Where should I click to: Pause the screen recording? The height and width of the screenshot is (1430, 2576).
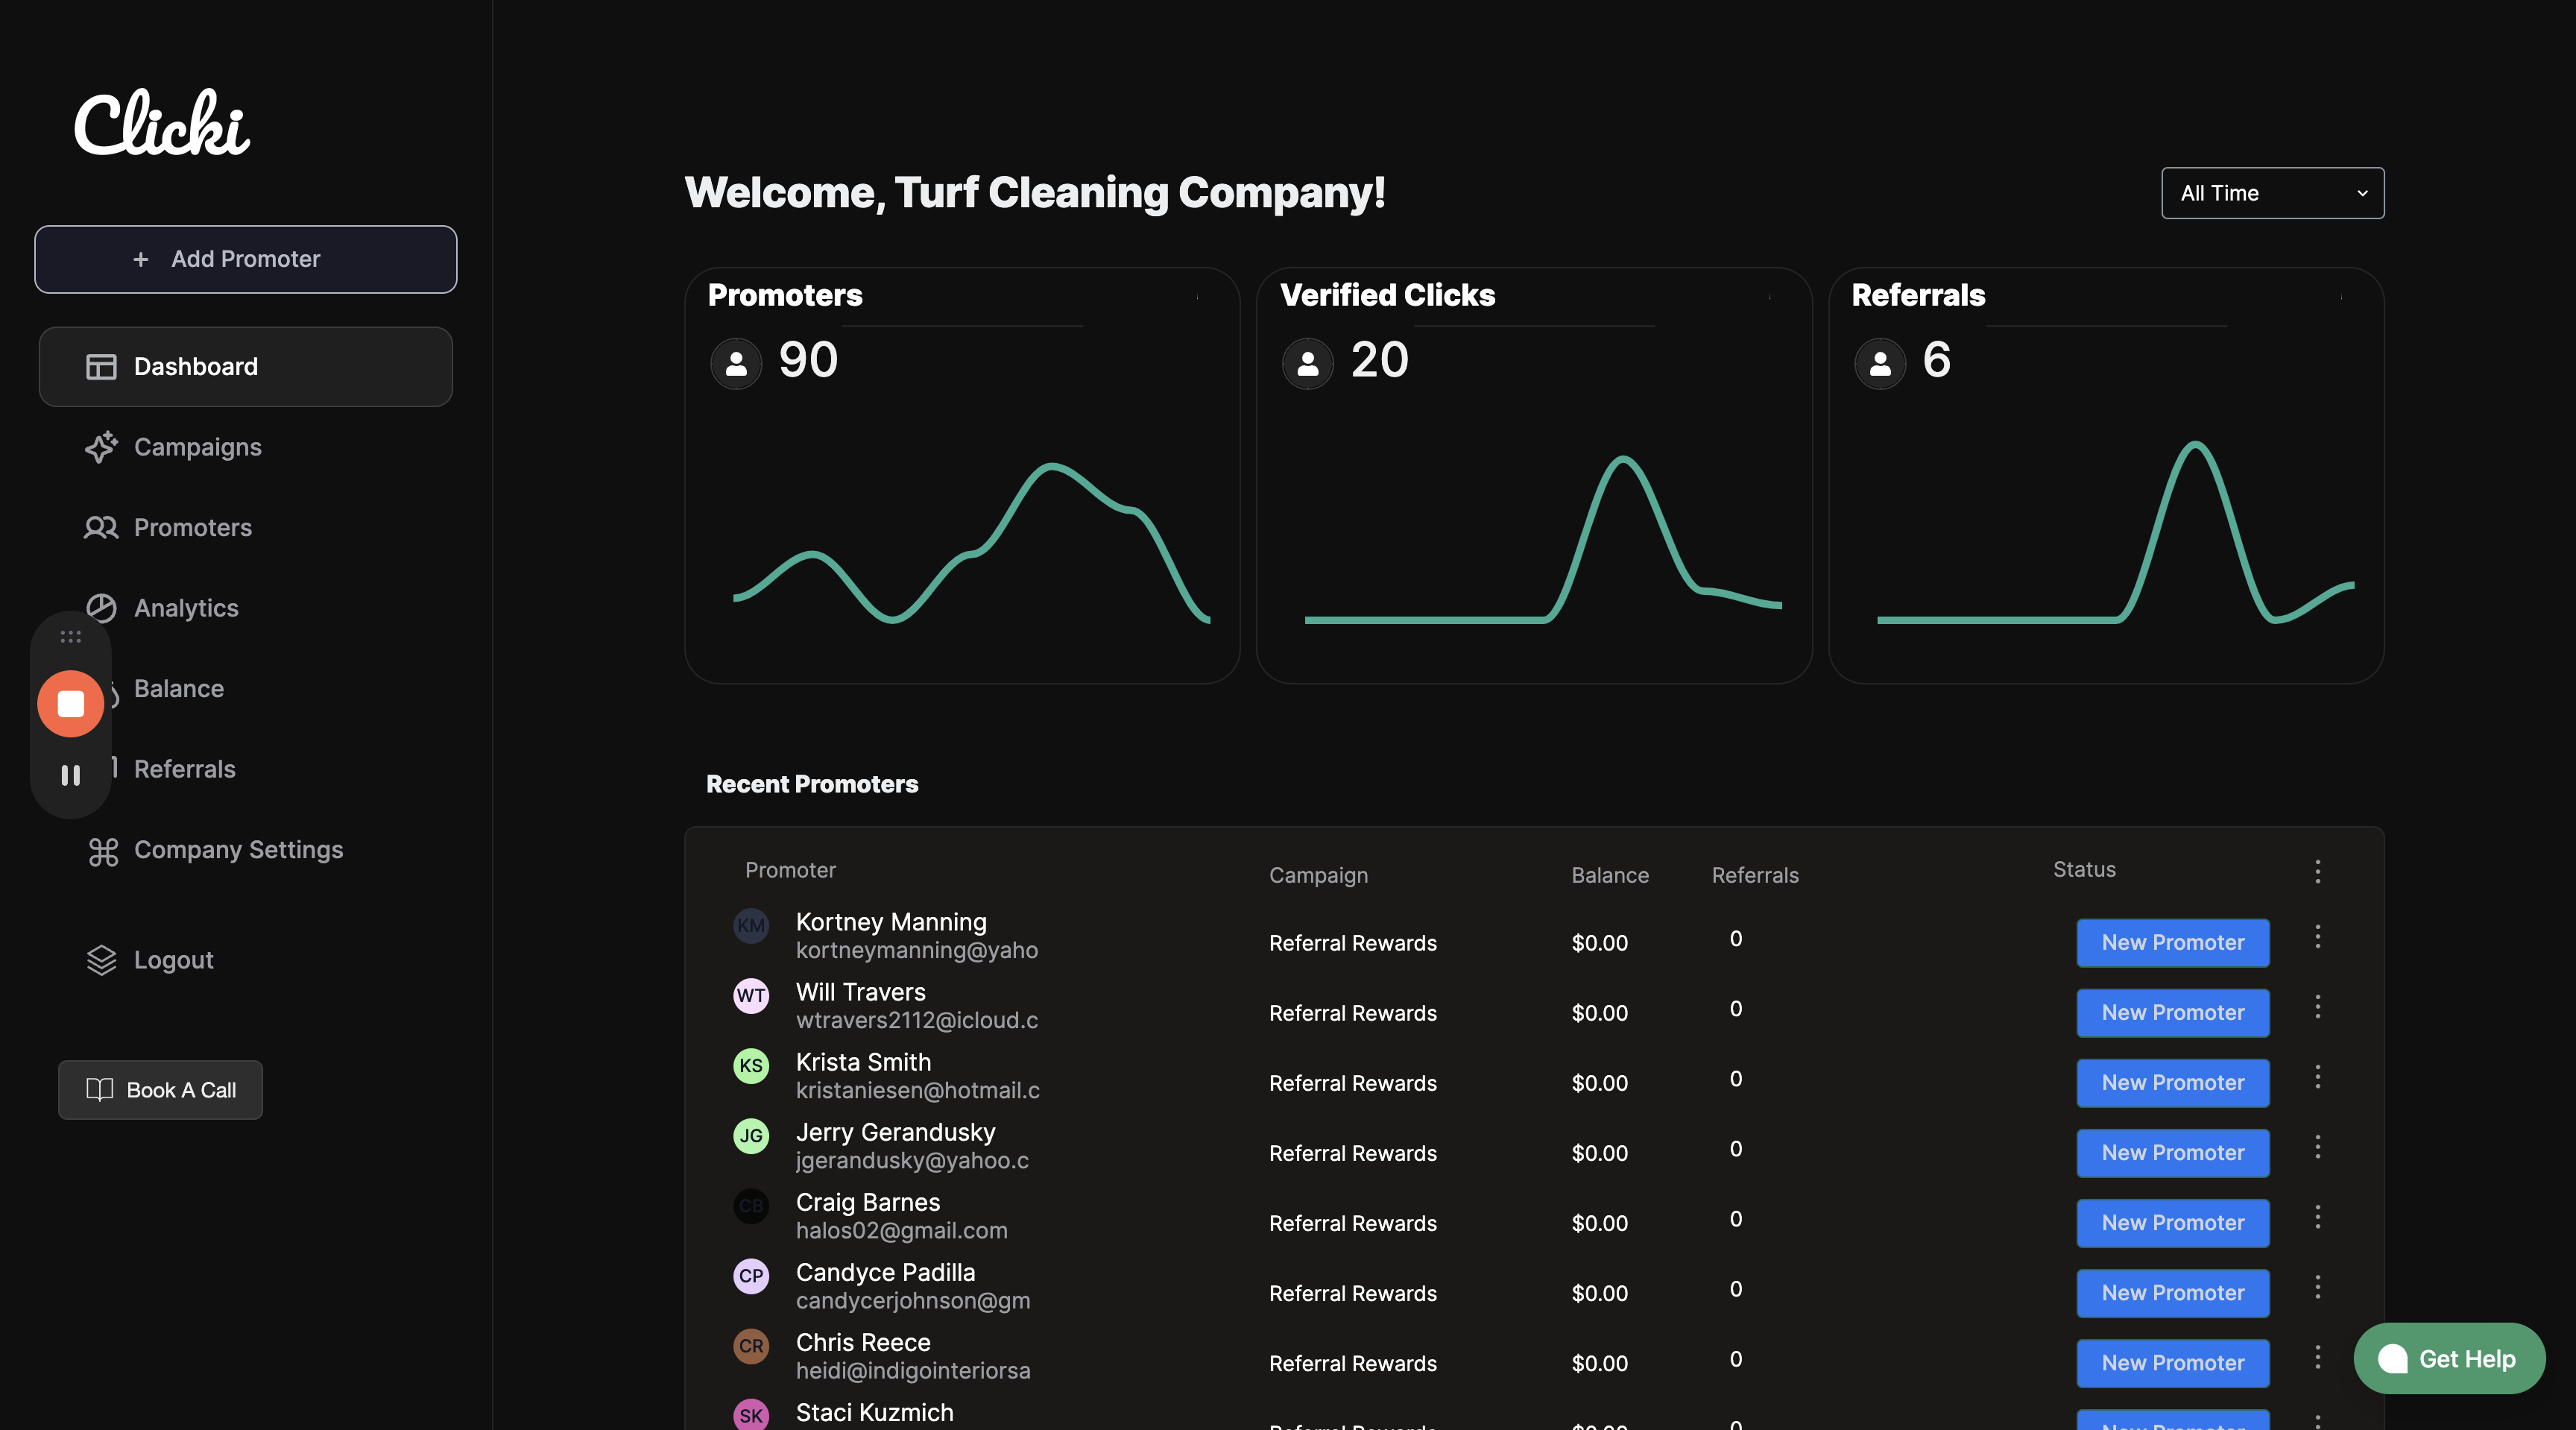pos(70,775)
